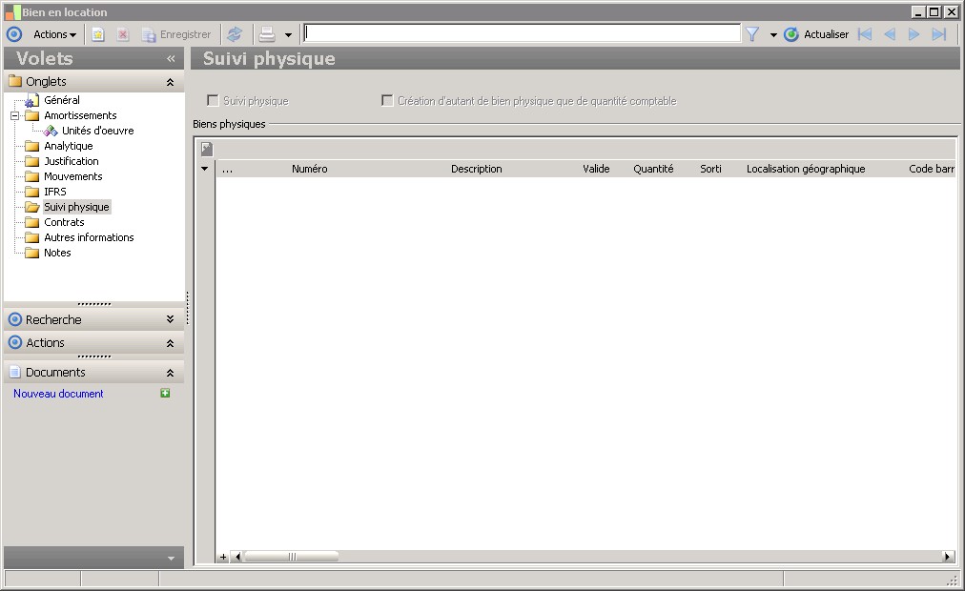The image size is (965, 591).
Task: Go to next record arrow
Action: click(914, 34)
